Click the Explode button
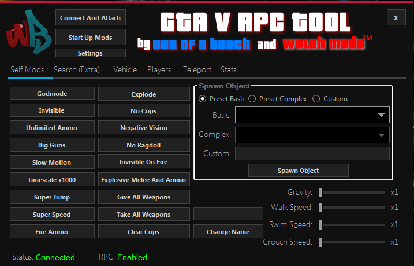The image size is (414, 266). pyautogui.click(x=144, y=94)
